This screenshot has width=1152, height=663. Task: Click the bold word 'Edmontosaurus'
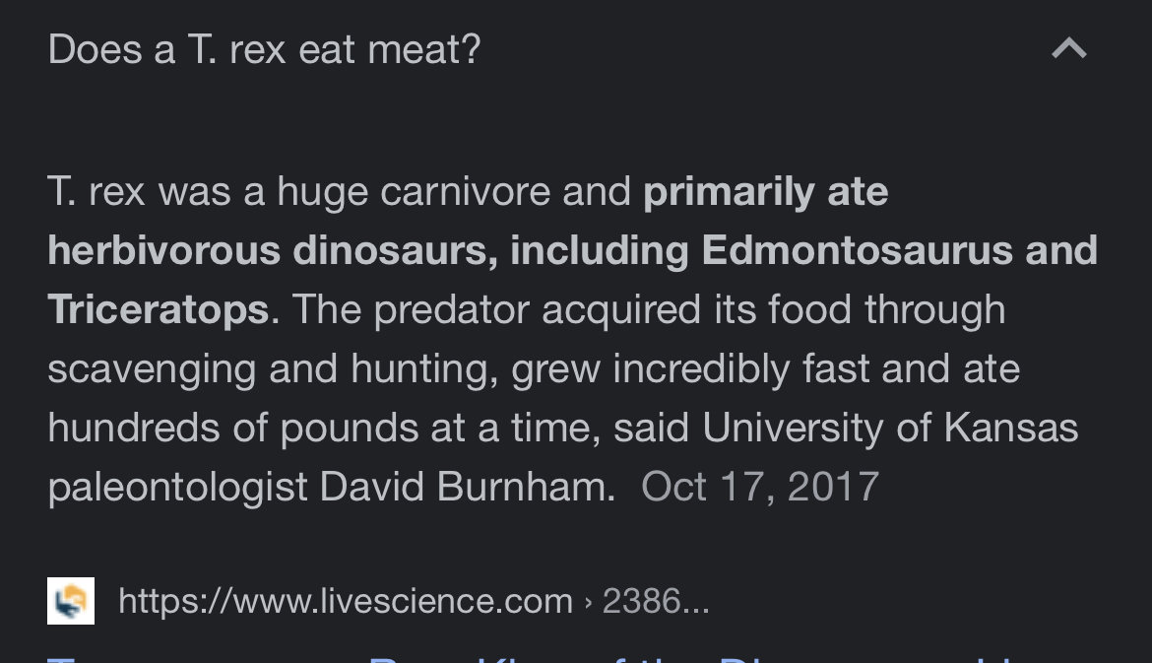pyautogui.click(x=858, y=250)
